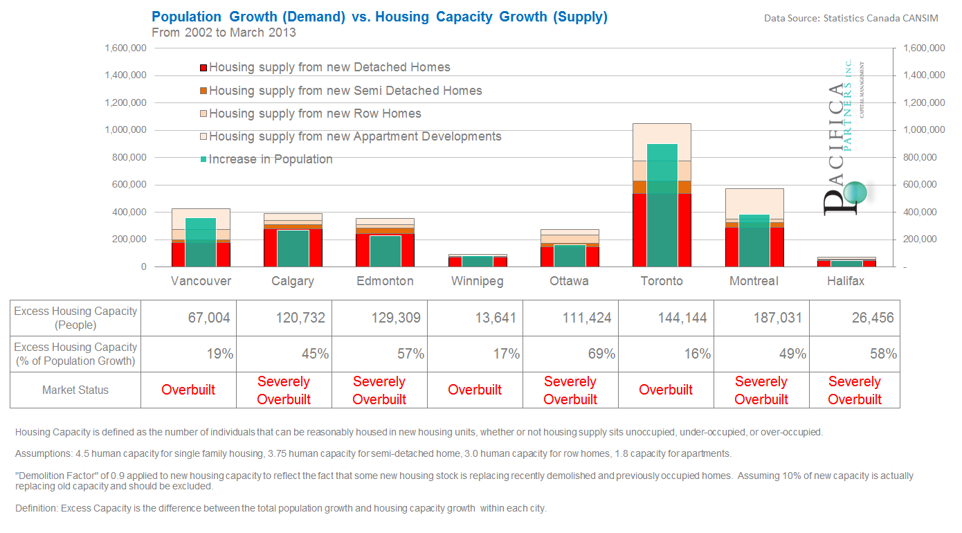This screenshot has height=533, width=962.
Task: Click the 1,600,000 left axis label
Action: (x=125, y=48)
